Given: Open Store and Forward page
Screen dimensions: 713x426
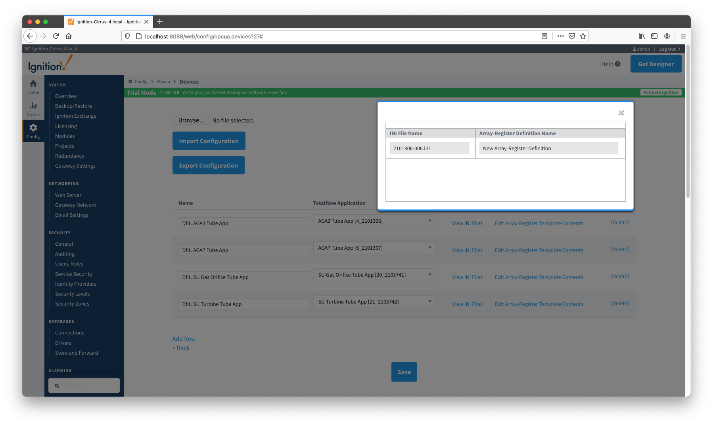Looking at the screenshot, I should pyautogui.click(x=76, y=353).
